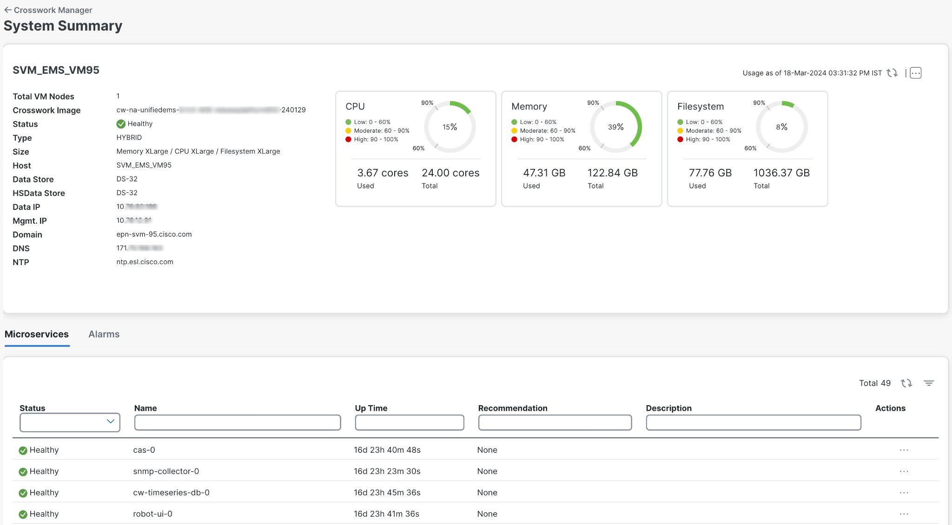Open the ellipsis menu next to usage timestamp
952x525 pixels.
click(x=915, y=73)
